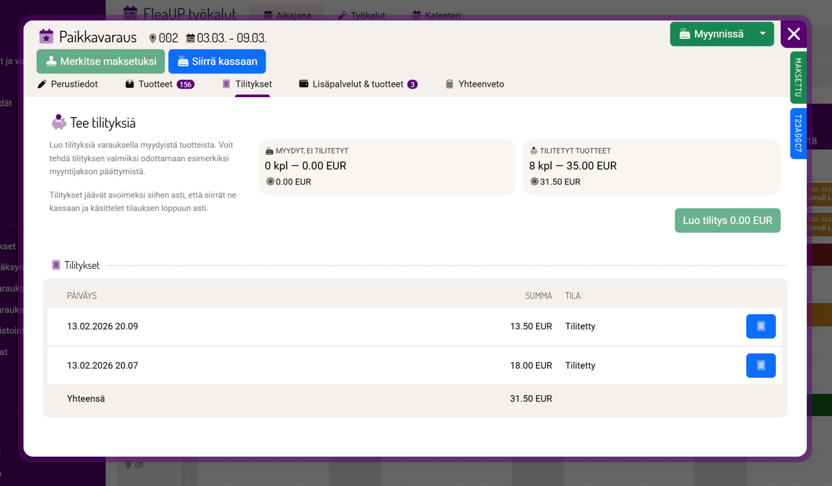Screen dimensions: 832x486
Task: Click the T23AGGC7 blue side tag
Action: 798,133
